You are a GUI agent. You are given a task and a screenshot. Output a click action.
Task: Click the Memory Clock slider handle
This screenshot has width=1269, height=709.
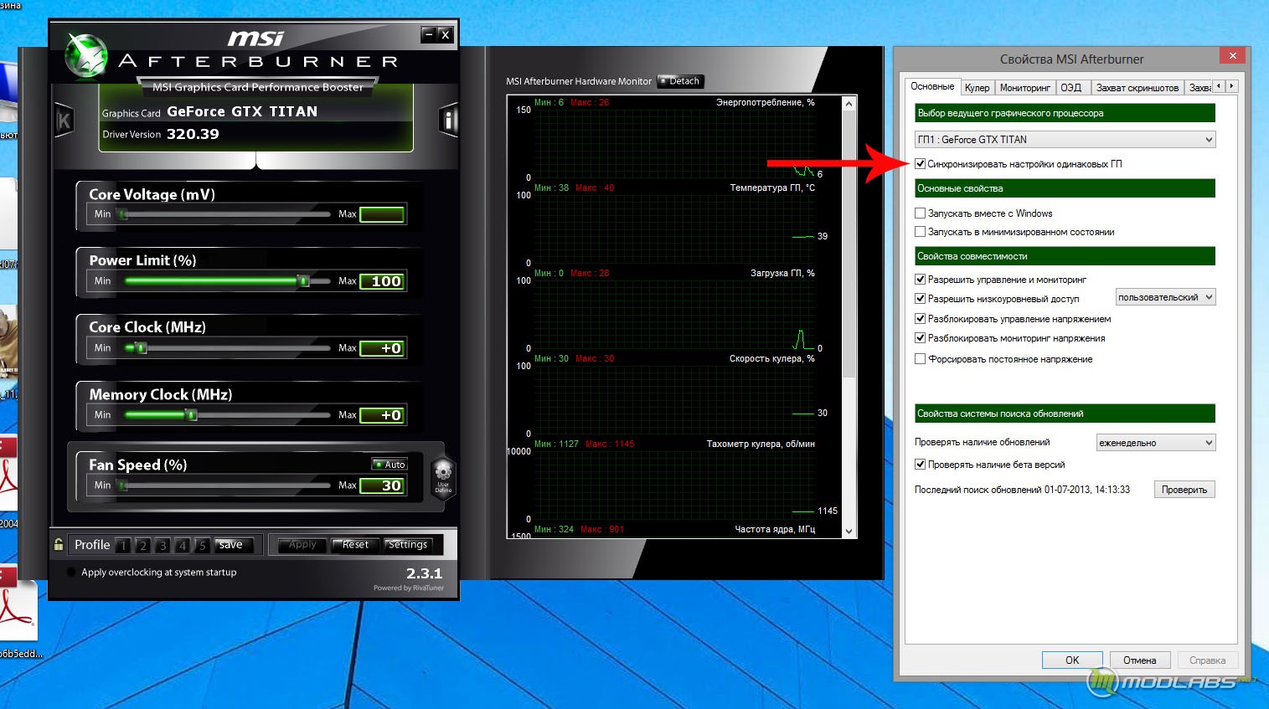pos(191,415)
